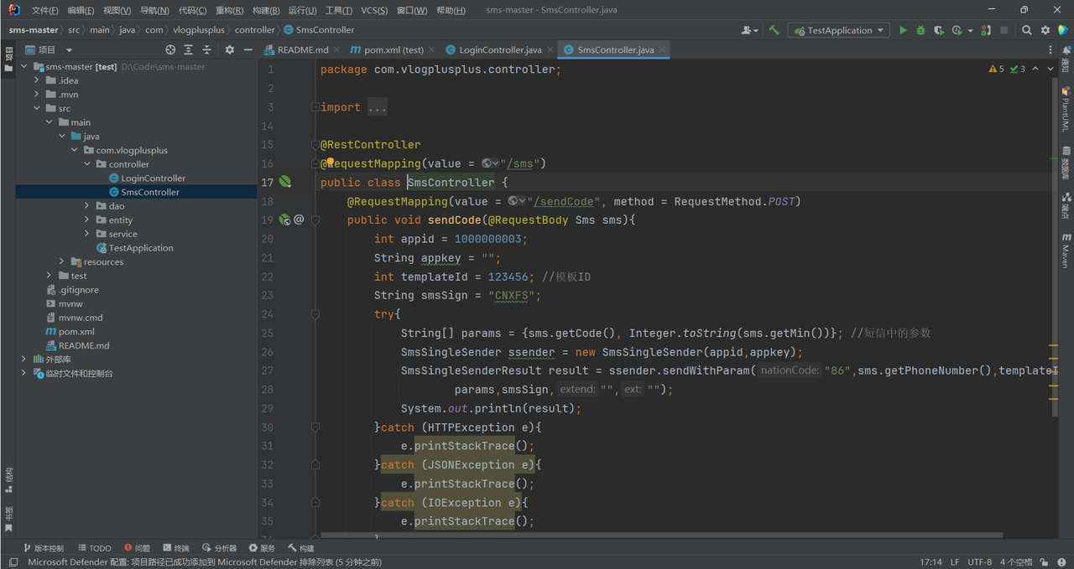Expand the resources folder in the project tree
The height and width of the screenshot is (569, 1074).
[x=62, y=262]
